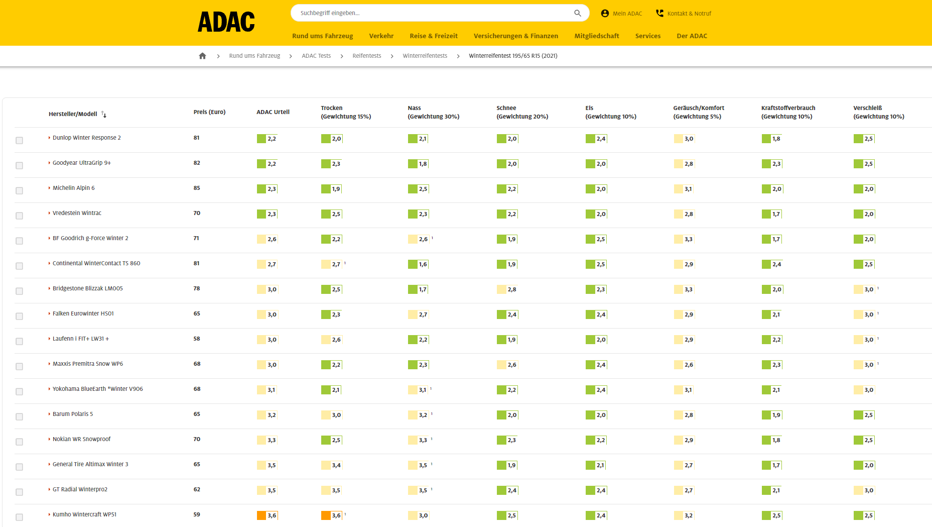The image size is (932, 527).
Task: Click yellow ADAC Urteil swatch for BF Goodrich
Action: 261,239
